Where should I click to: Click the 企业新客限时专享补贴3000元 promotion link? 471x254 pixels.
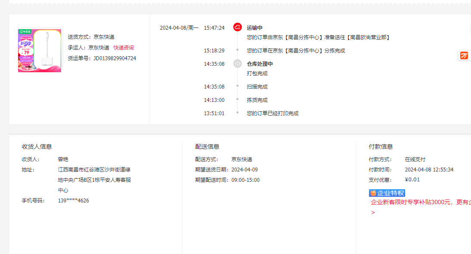(421, 202)
